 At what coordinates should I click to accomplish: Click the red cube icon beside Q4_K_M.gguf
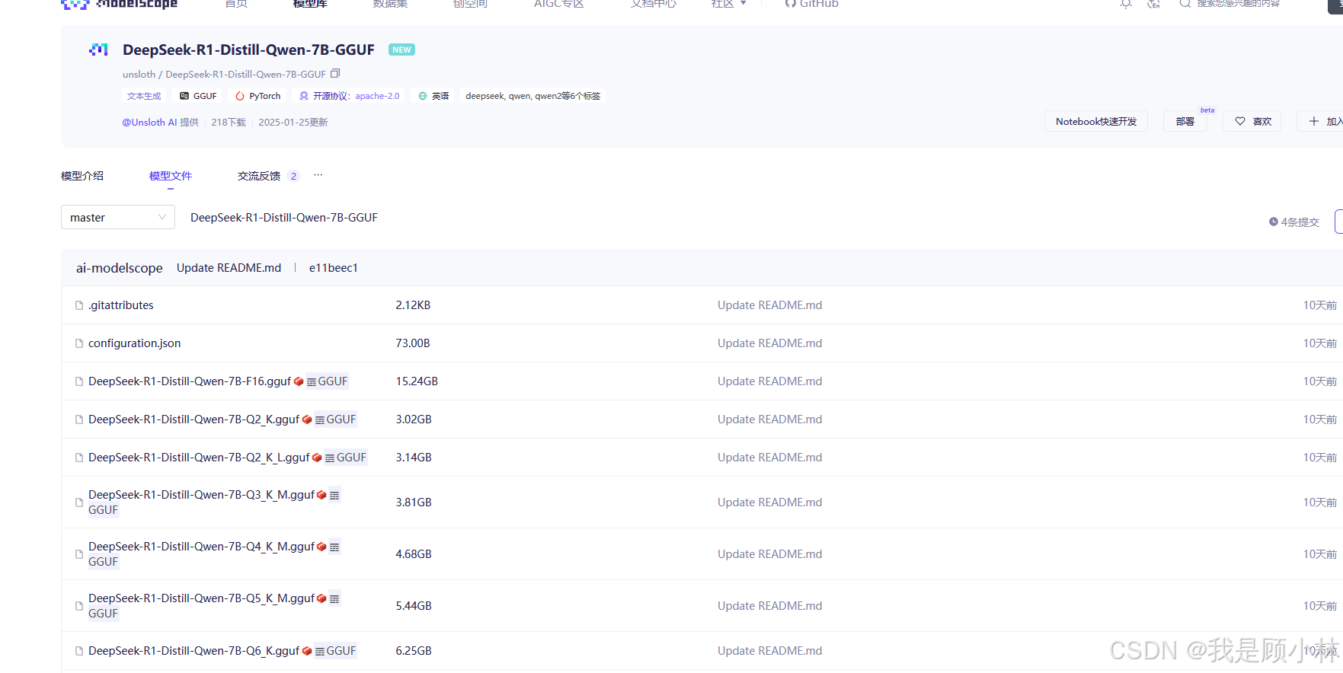321,547
